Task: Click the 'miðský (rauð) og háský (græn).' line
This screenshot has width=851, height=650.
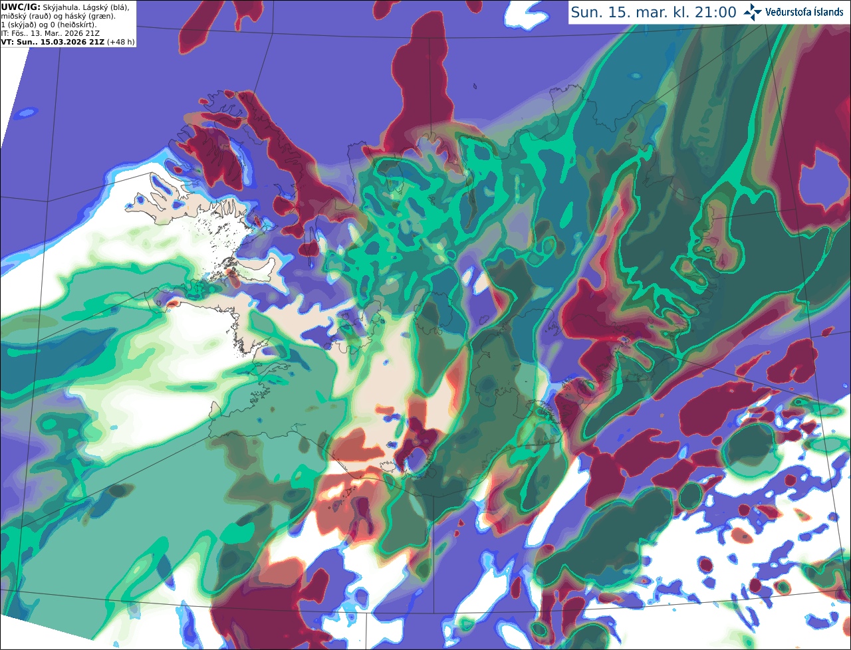Action: [x=59, y=16]
